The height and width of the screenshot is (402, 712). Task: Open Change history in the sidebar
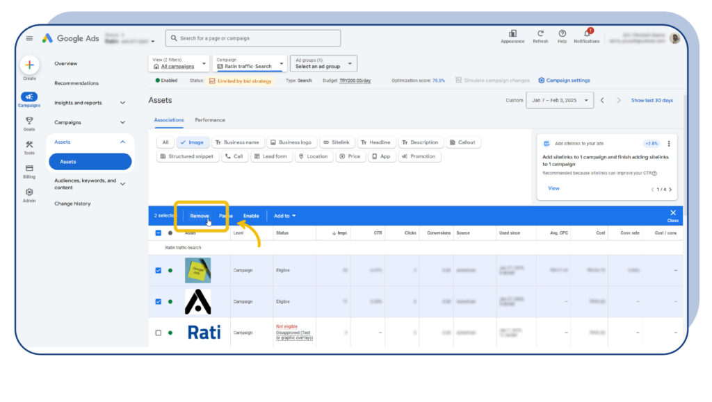[x=72, y=204]
